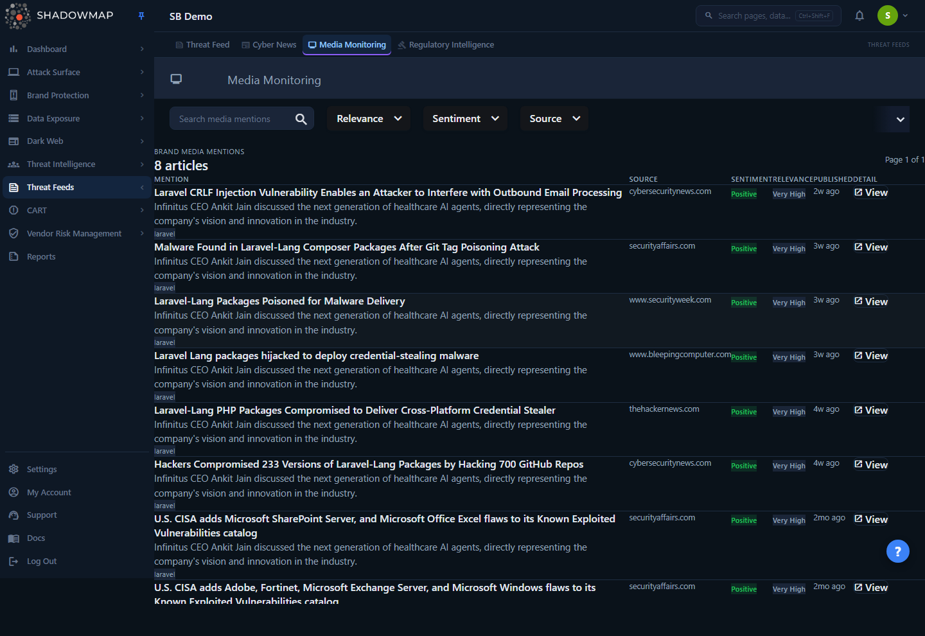Click the Brand Protection icon
Image resolution: width=925 pixels, height=636 pixels.
pyautogui.click(x=13, y=95)
